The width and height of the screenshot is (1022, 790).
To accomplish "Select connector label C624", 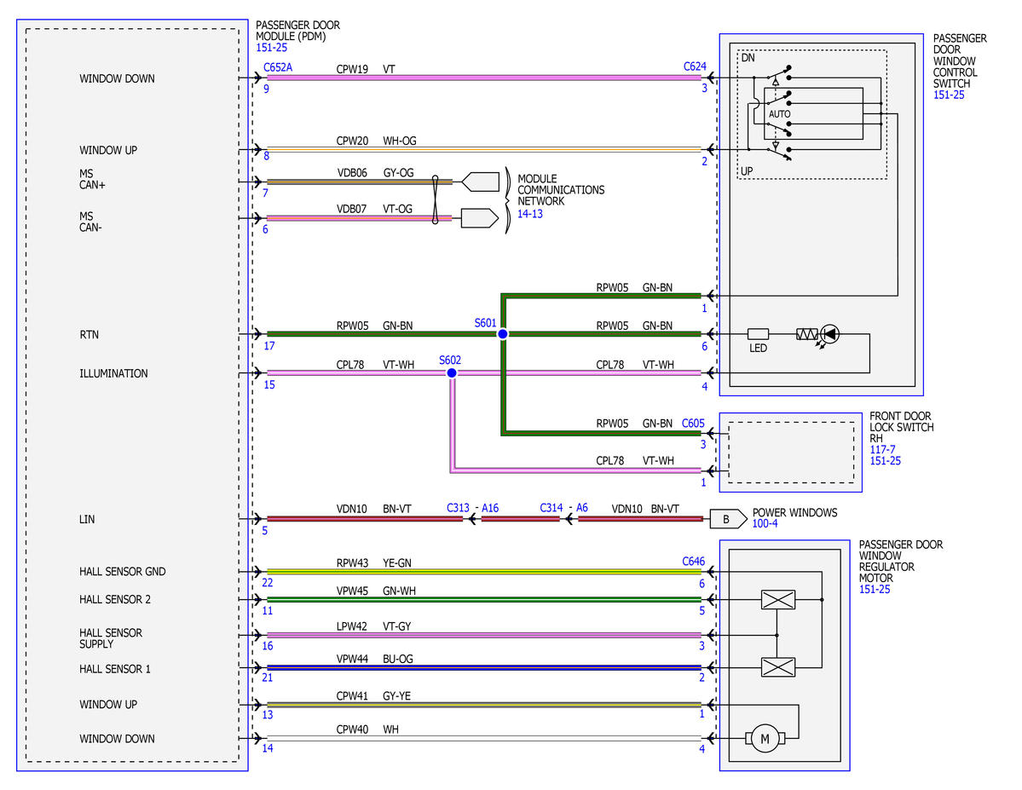I will 695,66.
